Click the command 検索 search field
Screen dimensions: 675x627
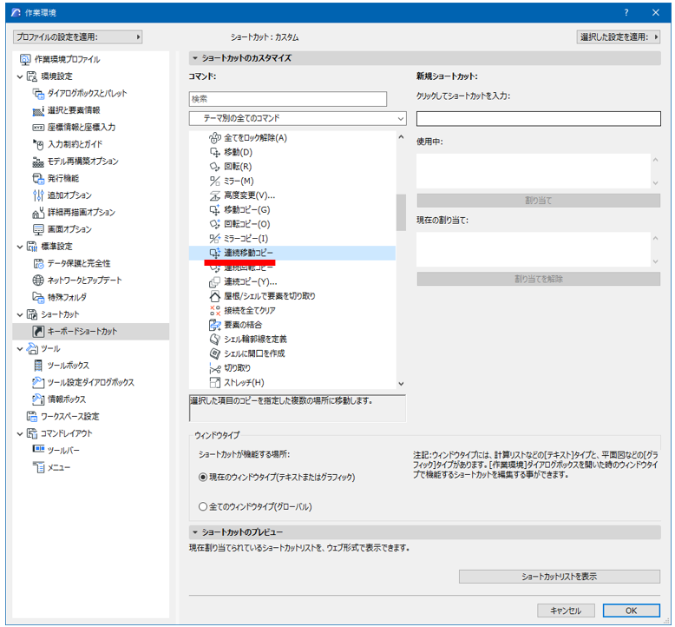287,99
